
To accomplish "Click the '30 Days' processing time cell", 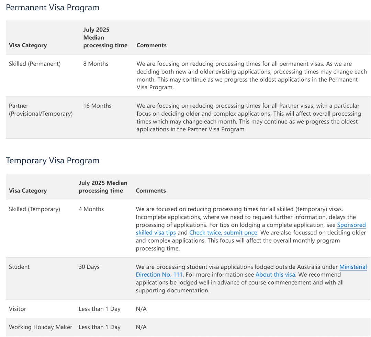I will 89,267.
